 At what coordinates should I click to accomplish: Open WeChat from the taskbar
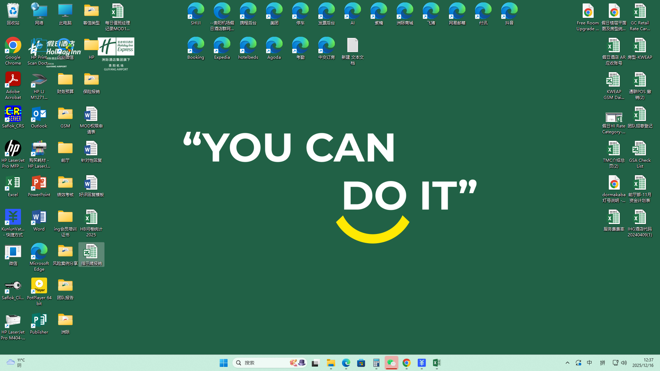tap(392, 363)
